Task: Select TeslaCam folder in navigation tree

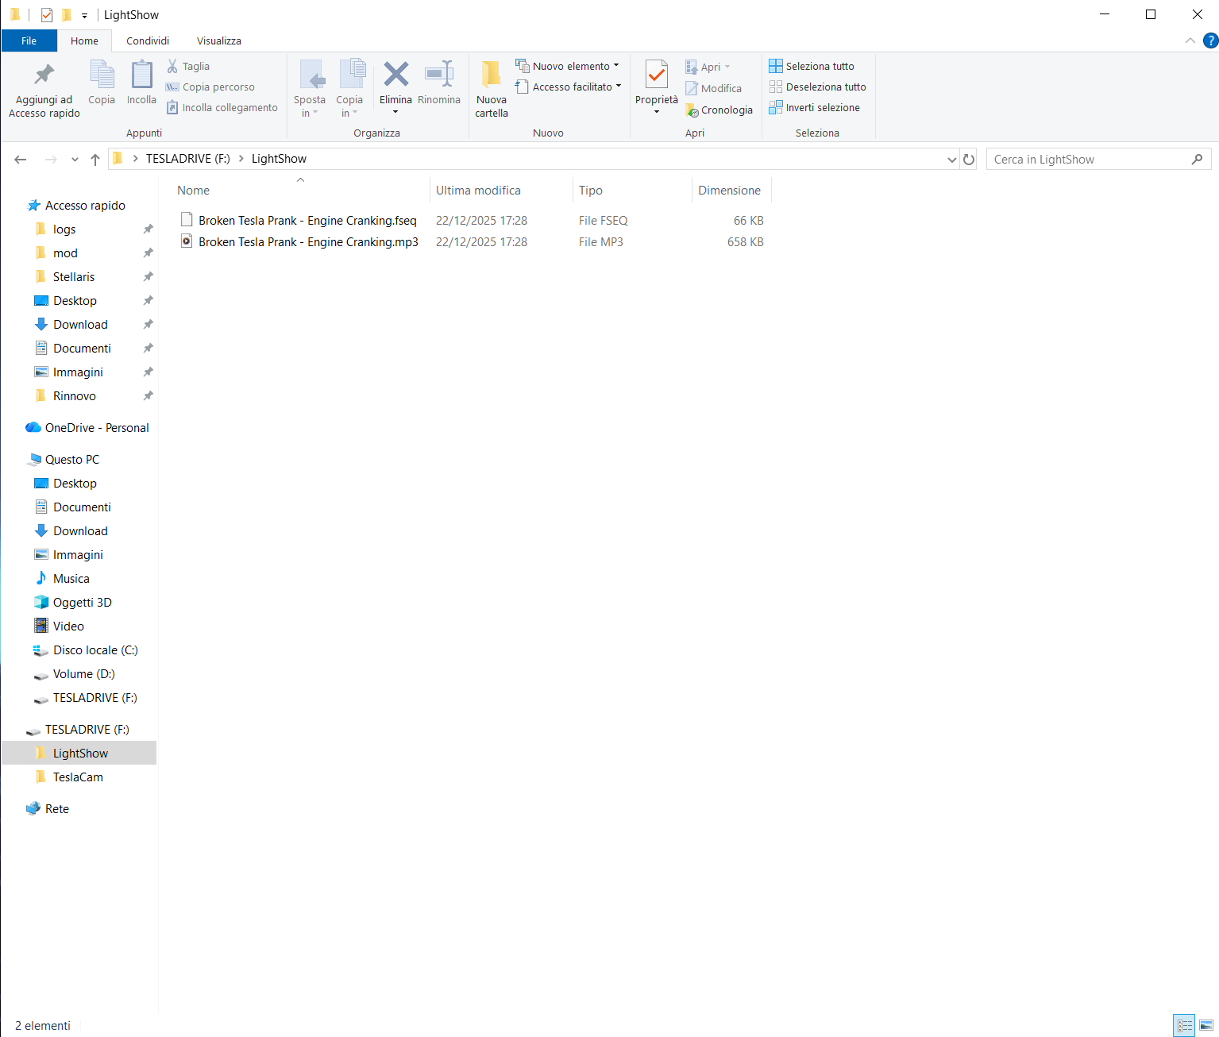Action: pos(78,777)
